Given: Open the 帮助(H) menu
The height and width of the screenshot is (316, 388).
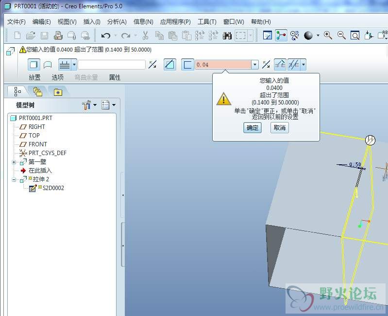Looking at the screenshot, I should [x=261, y=22].
